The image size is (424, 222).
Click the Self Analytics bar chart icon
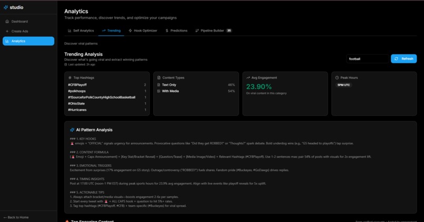69,30
